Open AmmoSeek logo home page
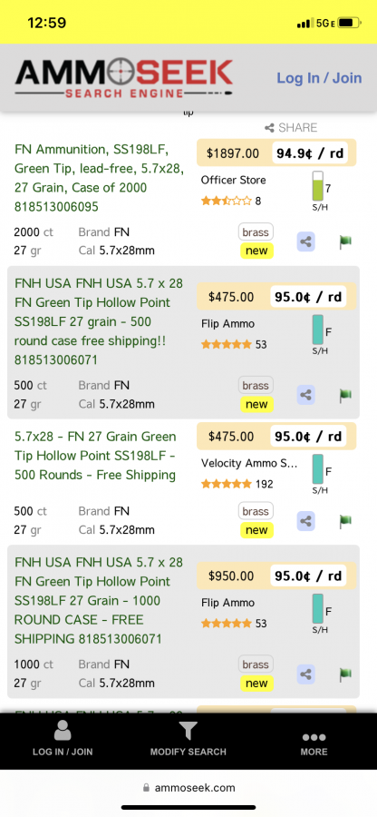The width and height of the screenshot is (377, 817). pos(124,78)
